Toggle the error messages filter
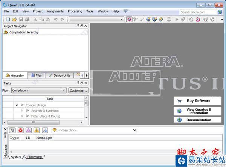 coord(20,130)
